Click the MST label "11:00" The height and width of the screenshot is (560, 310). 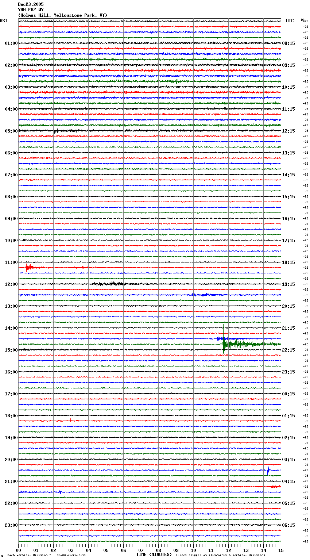click(x=11, y=262)
